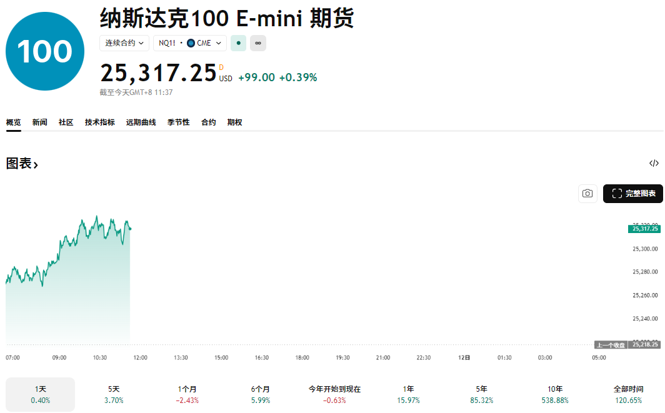The image size is (665, 413).
Task: Click the 完整图表 button
Action: [x=633, y=194]
